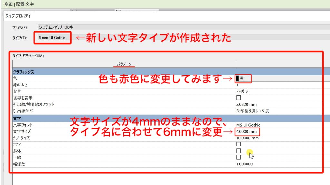This screenshot has height=185, width=330.
Task: Toggle the 境界を表示 checkbox
Action: pyautogui.click(x=238, y=98)
